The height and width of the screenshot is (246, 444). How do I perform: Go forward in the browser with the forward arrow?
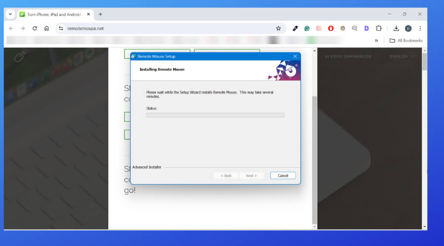tap(23, 28)
